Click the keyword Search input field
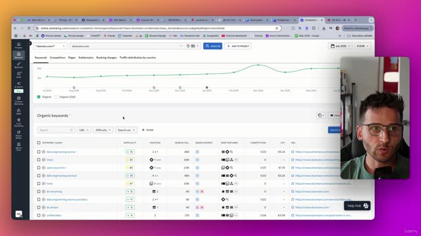Screen dimensions: 421x236 (x=56, y=130)
